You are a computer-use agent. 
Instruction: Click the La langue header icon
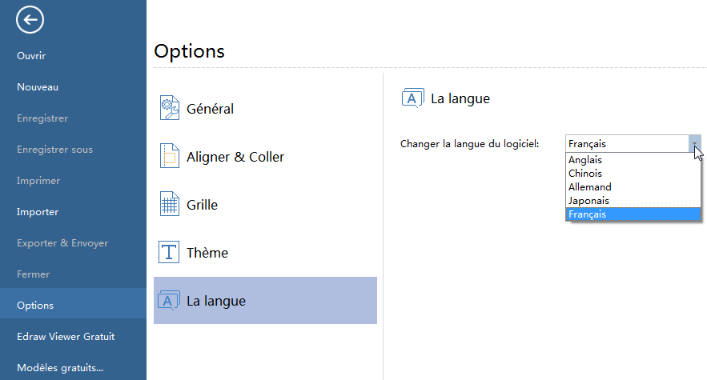(412, 98)
